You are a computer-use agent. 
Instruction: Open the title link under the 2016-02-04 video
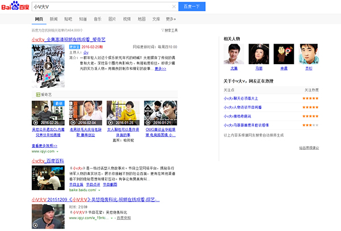pos(85,132)
